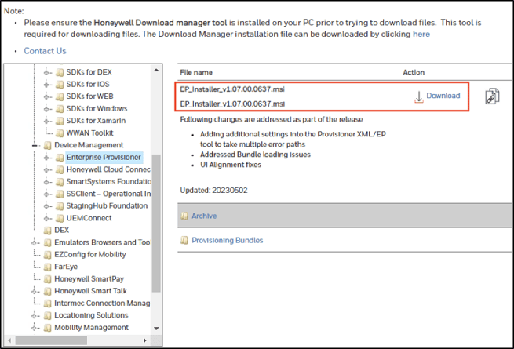
Task: Open the Archive folder link
Action: point(204,216)
